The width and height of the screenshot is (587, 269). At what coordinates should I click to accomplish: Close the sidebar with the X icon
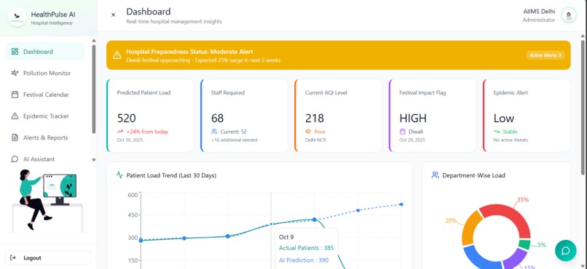(x=114, y=15)
